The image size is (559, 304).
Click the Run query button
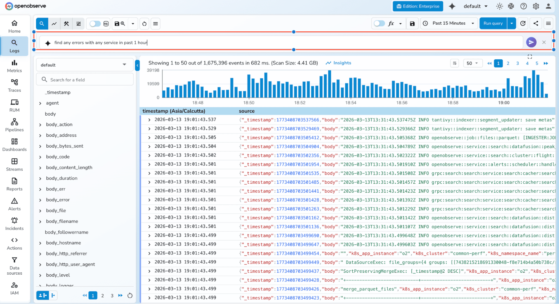point(493,23)
